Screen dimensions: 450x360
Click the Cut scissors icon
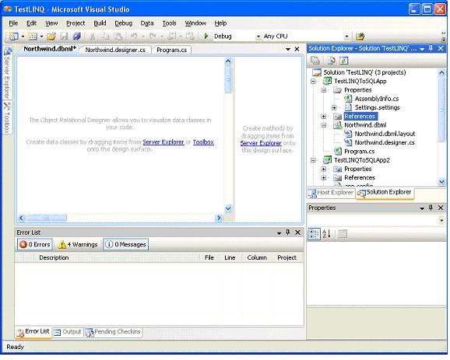click(92, 37)
